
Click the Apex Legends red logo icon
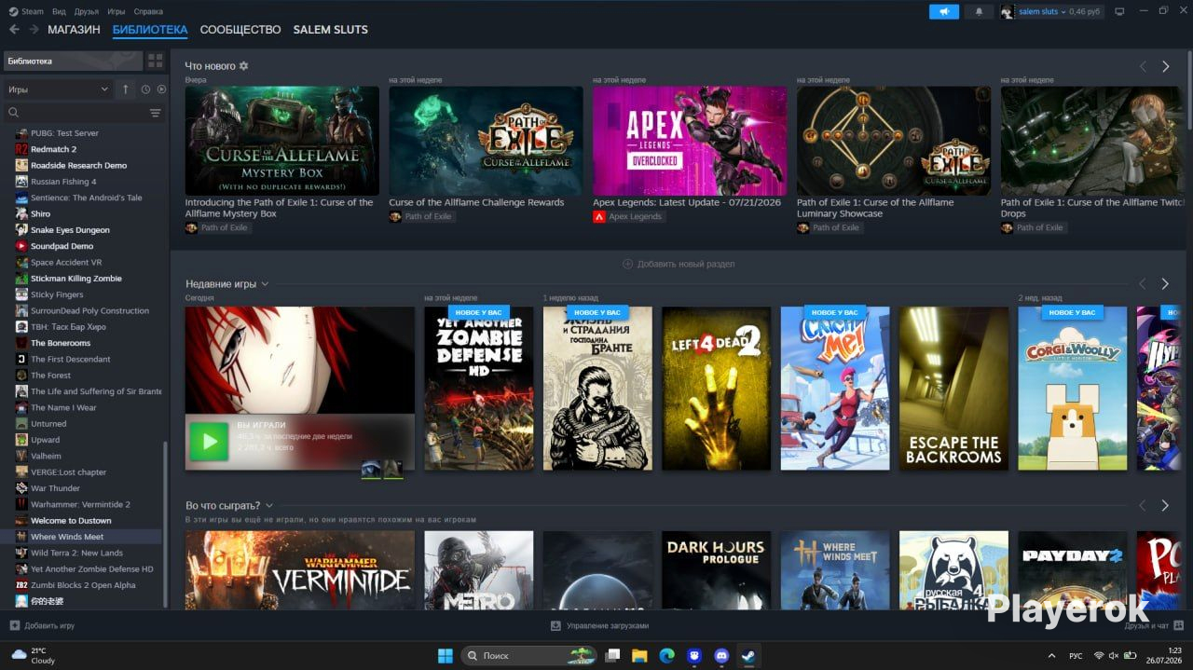click(x=599, y=216)
